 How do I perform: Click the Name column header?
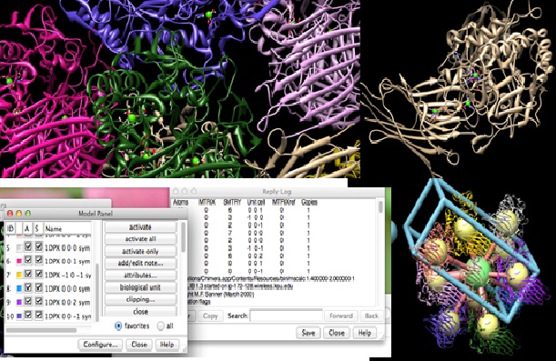pyautogui.click(x=67, y=229)
